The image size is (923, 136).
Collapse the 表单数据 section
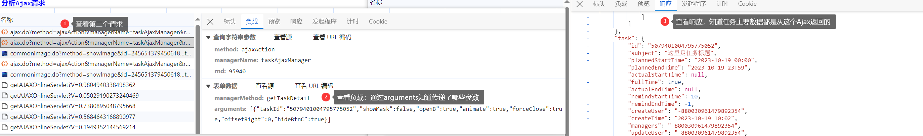coord(208,86)
